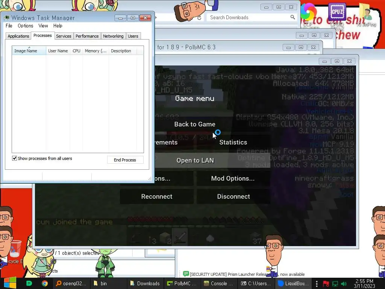Open the Task Manager Options menu

coord(25,26)
